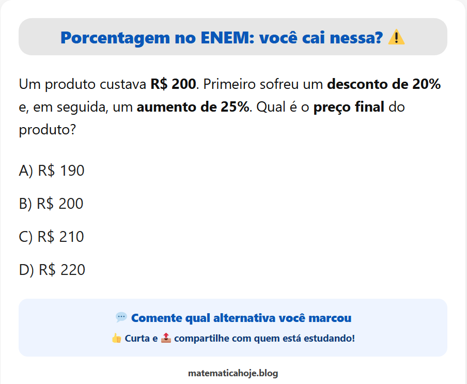Screen dimensions: 467x384
Task: Select answer B) R$ 200
Action: pyautogui.click(x=51, y=204)
